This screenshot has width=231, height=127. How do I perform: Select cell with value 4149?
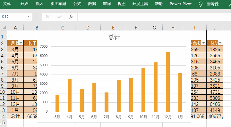click(215, 110)
